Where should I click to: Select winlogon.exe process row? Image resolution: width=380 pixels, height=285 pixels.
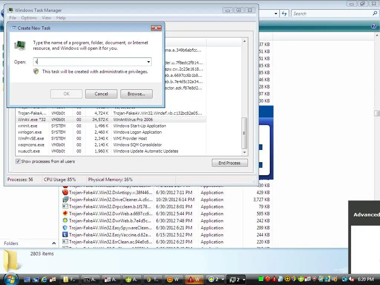(x=111, y=132)
